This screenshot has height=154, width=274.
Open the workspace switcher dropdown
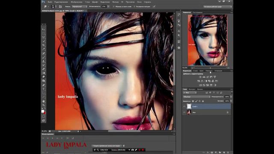coord(218,7)
